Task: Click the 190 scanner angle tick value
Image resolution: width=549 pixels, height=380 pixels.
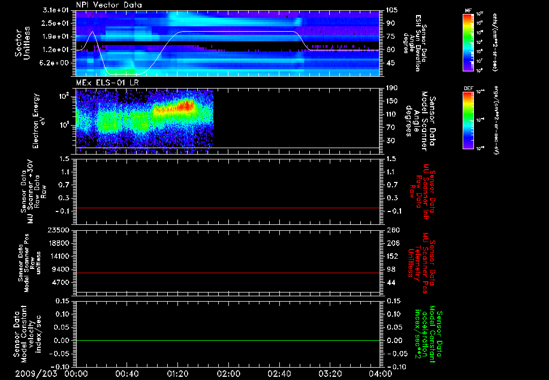Action: pyautogui.click(x=392, y=88)
